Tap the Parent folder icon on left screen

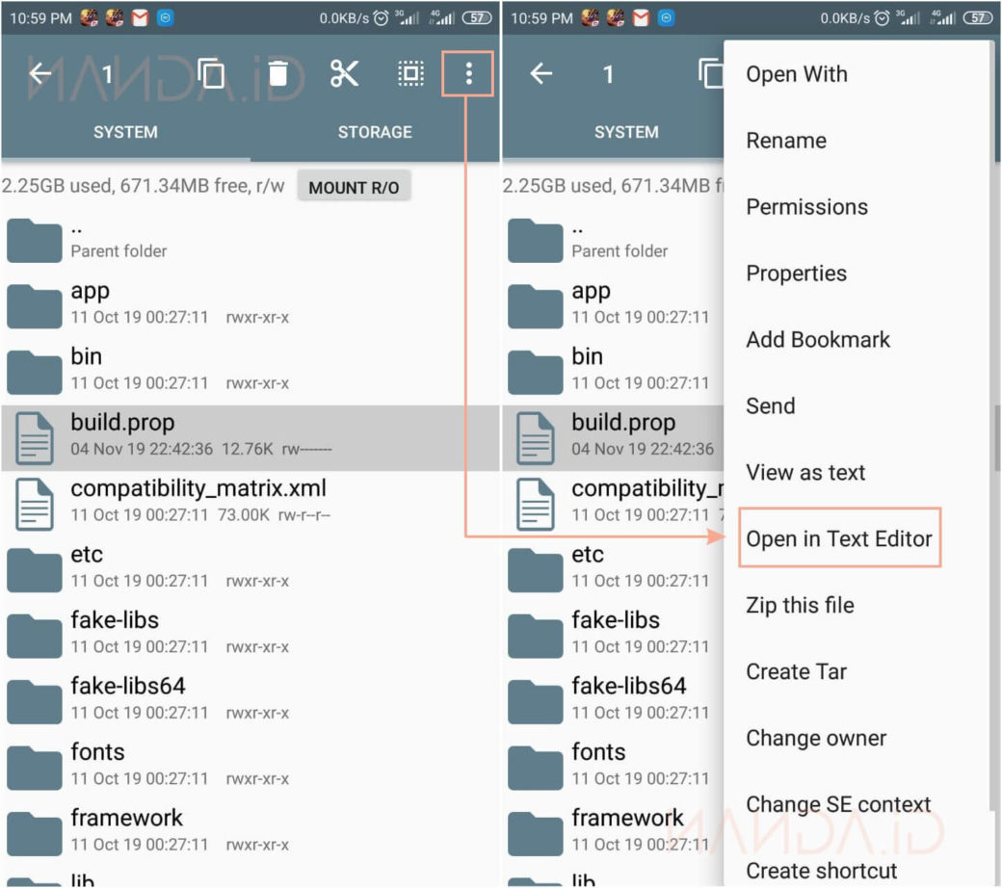pos(34,240)
